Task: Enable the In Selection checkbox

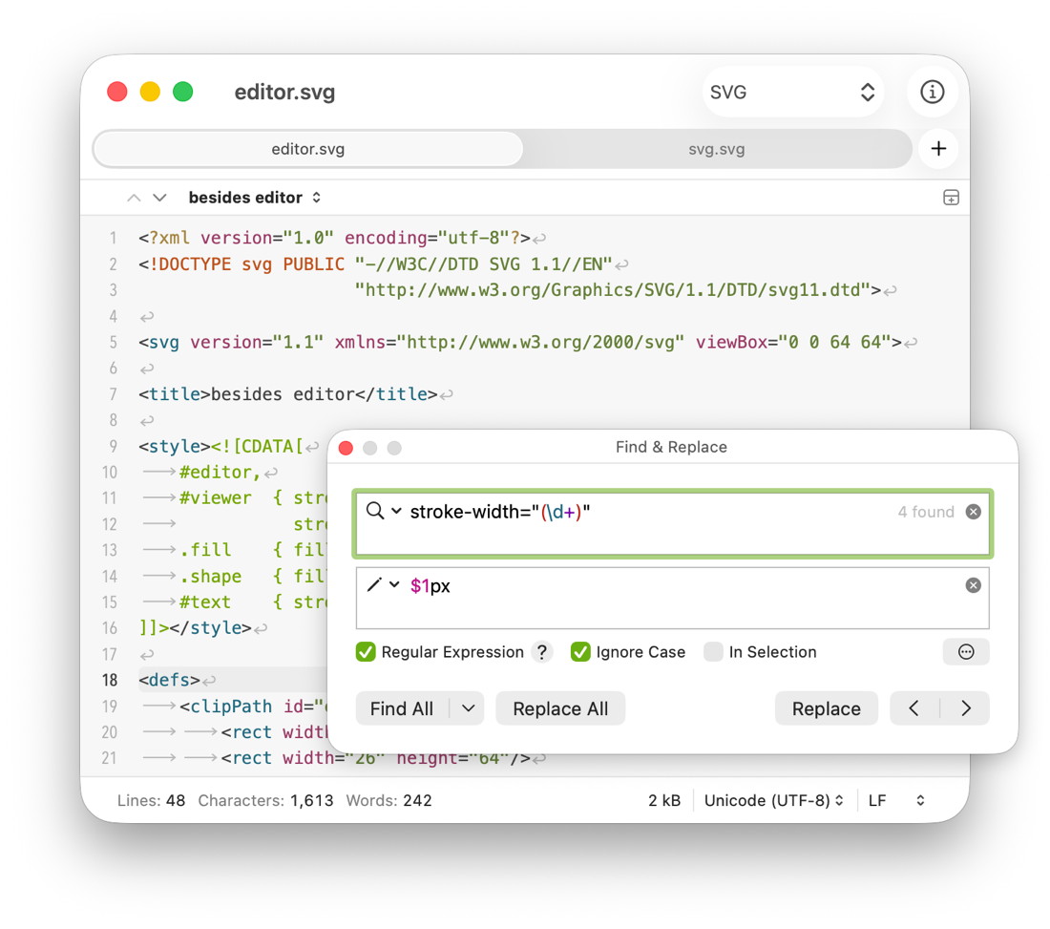Action: (x=714, y=652)
